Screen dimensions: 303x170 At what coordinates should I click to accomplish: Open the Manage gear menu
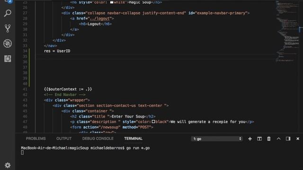8,165
